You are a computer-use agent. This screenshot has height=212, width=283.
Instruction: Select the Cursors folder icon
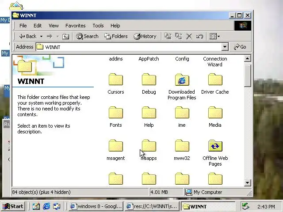[116, 79]
